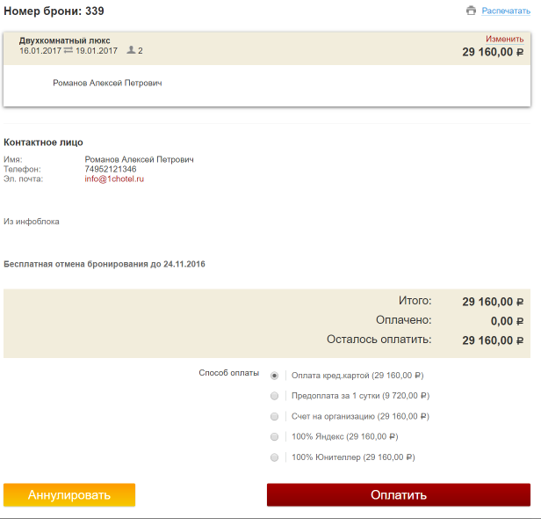541x519 pixels.
Task: Click the room price 29 160,00
Action: point(493,52)
